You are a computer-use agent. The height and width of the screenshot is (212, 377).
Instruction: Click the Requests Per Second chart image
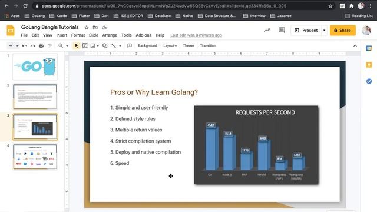pos(256,145)
